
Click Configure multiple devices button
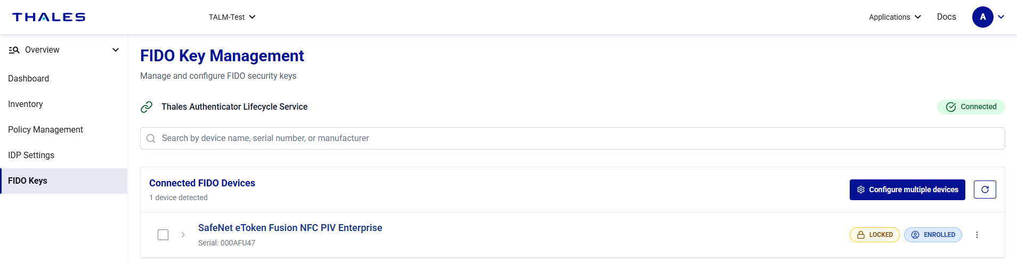907,190
